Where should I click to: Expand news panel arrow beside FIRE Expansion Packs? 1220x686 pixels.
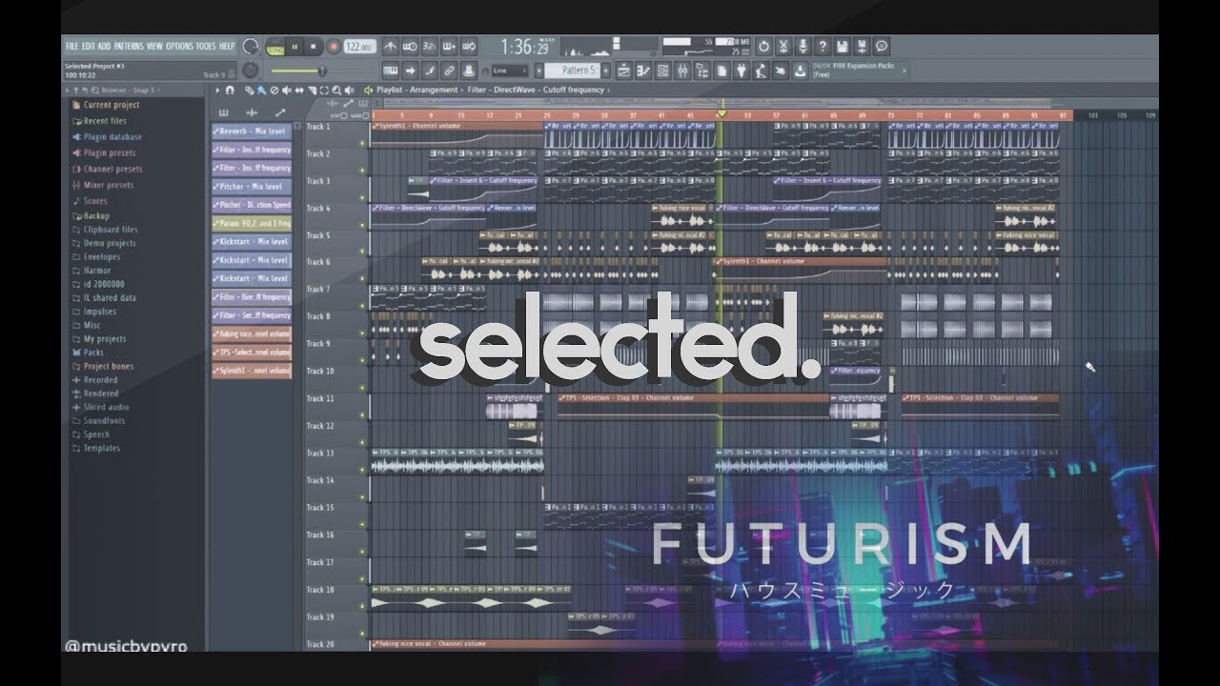coord(905,71)
